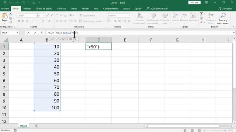Click the Inic. ses. sign-in button

(x=194, y=3)
